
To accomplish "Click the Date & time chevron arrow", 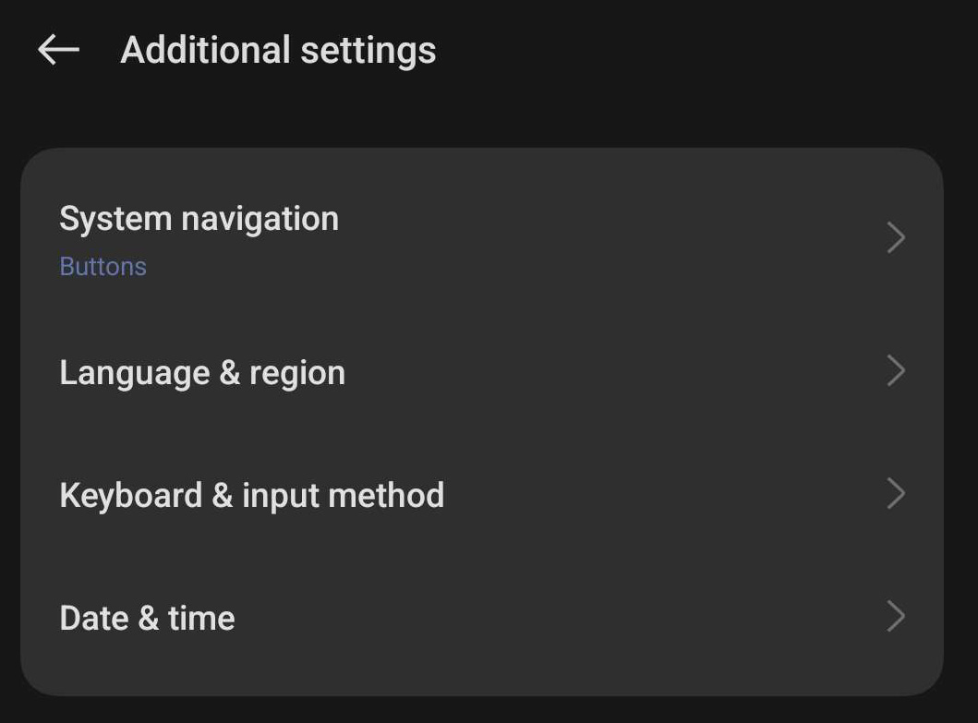I will pos(895,617).
